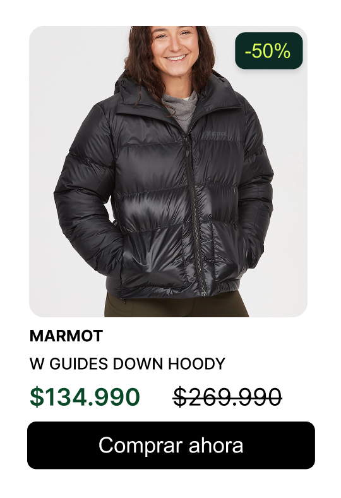Viewport: 341px width, 498px height.
Task: Click the Marmot logo on jacket chest
Action: tap(217, 134)
